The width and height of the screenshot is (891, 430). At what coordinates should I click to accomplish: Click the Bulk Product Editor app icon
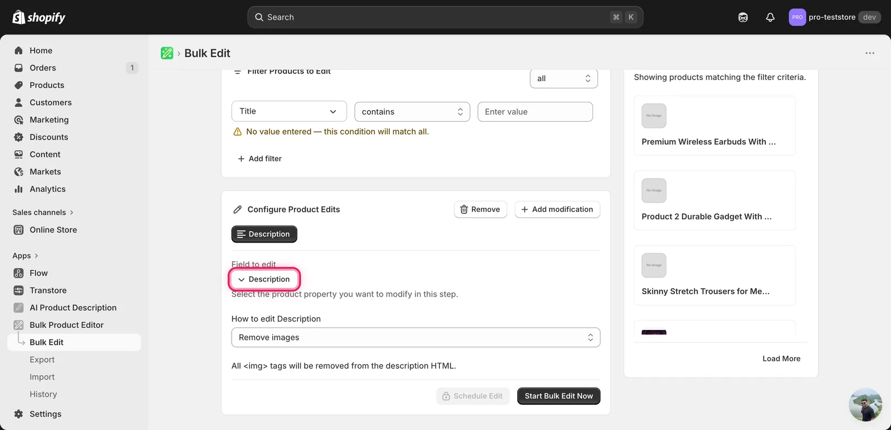tap(18, 325)
